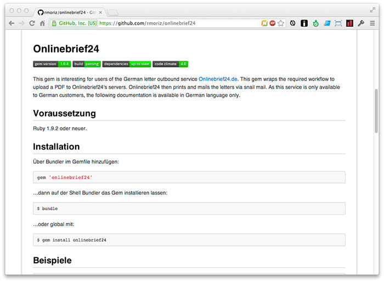Open the code climate 4.0 badge
384x282 pixels.
[171, 64]
